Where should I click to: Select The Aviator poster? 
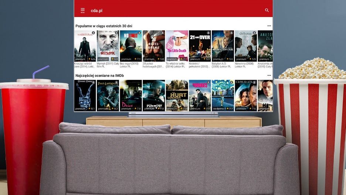[265, 95]
